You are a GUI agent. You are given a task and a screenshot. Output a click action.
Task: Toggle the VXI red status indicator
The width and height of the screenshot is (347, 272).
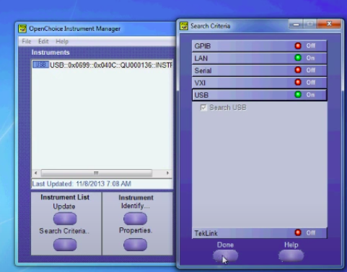pyautogui.click(x=298, y=82)
